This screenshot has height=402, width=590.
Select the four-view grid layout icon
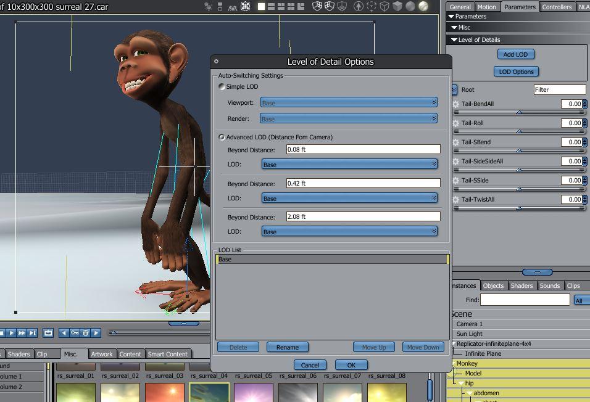(291, 6)
